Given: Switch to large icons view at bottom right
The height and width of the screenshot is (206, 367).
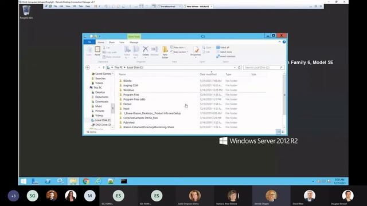Looking at the screenshot, I should [283, 132].
